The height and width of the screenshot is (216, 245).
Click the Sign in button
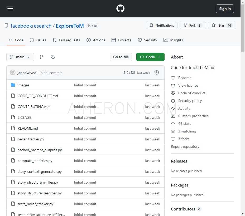[225, 9]
